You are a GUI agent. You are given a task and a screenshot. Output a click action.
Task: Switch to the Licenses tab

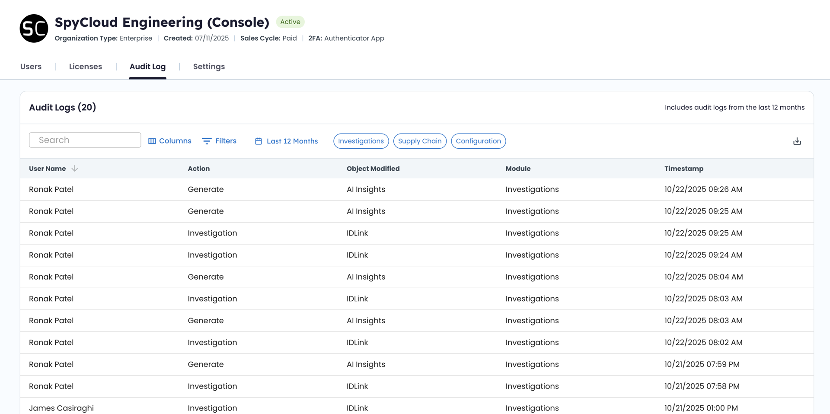86,67
